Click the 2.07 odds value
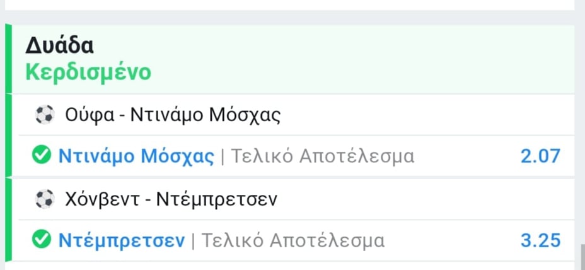 click(x=540, y=156)
